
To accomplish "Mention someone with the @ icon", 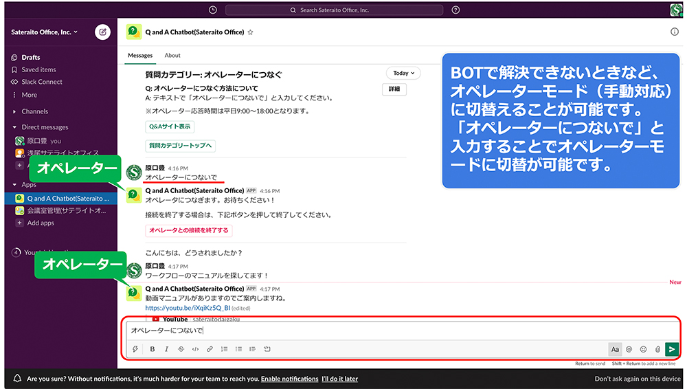I will (x=629, y=349).
